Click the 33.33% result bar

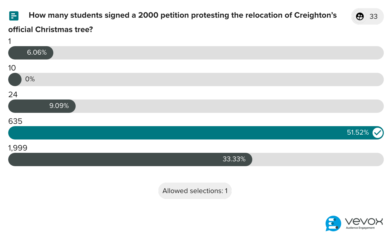tap(130, 159)
